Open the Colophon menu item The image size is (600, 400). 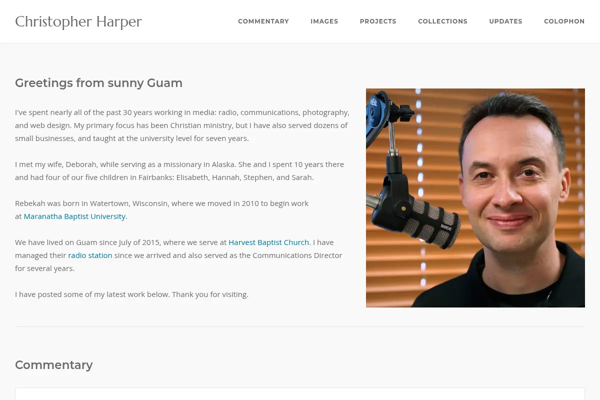(x=564, y=21)
